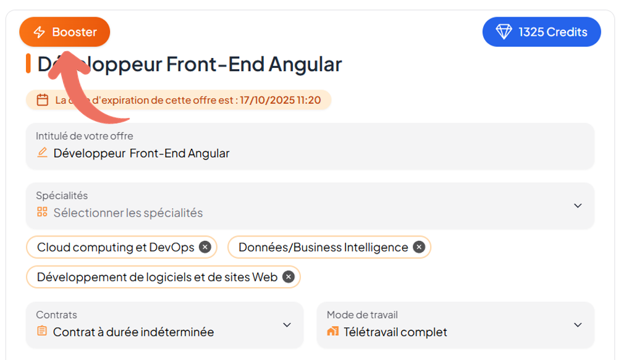Click the orange Booster button

pyautogui.click(x=65, y=32)
